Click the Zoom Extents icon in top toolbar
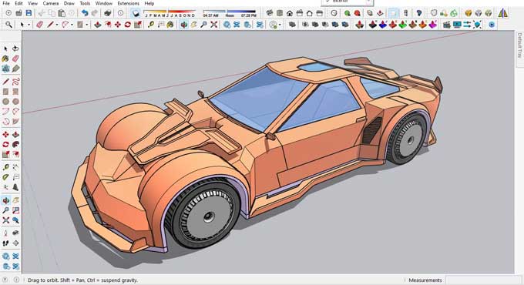 (214, 25)
